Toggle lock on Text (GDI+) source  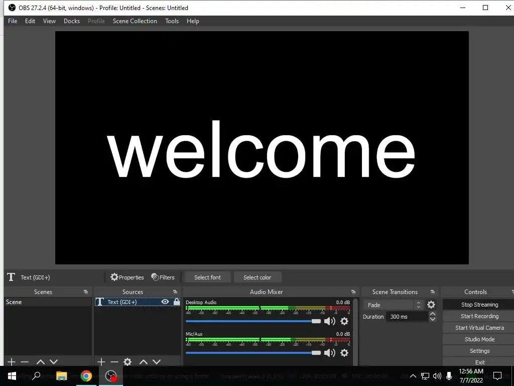pos(177,302)
